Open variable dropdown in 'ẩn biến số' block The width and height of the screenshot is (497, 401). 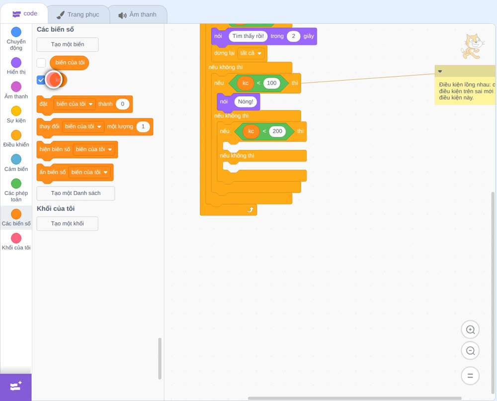[89, 172]
